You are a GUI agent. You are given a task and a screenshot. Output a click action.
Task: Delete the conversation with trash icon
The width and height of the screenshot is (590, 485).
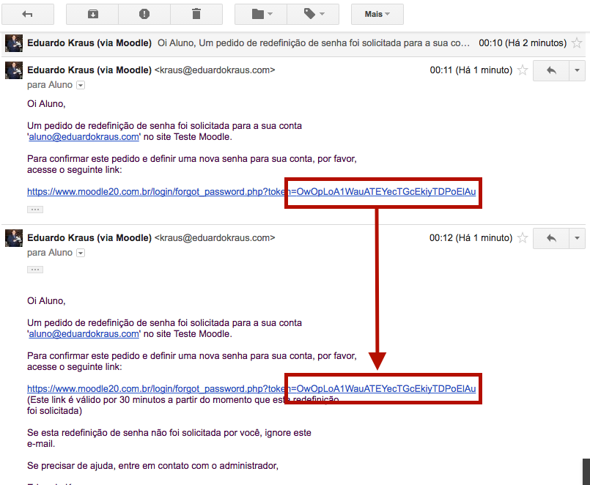(196, 15)
